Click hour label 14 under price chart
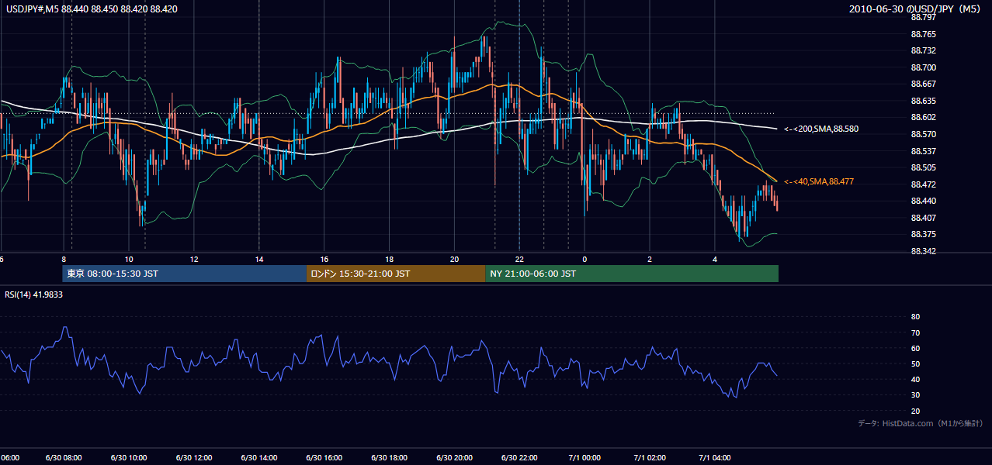992x465 pixels. pos(259,259)
